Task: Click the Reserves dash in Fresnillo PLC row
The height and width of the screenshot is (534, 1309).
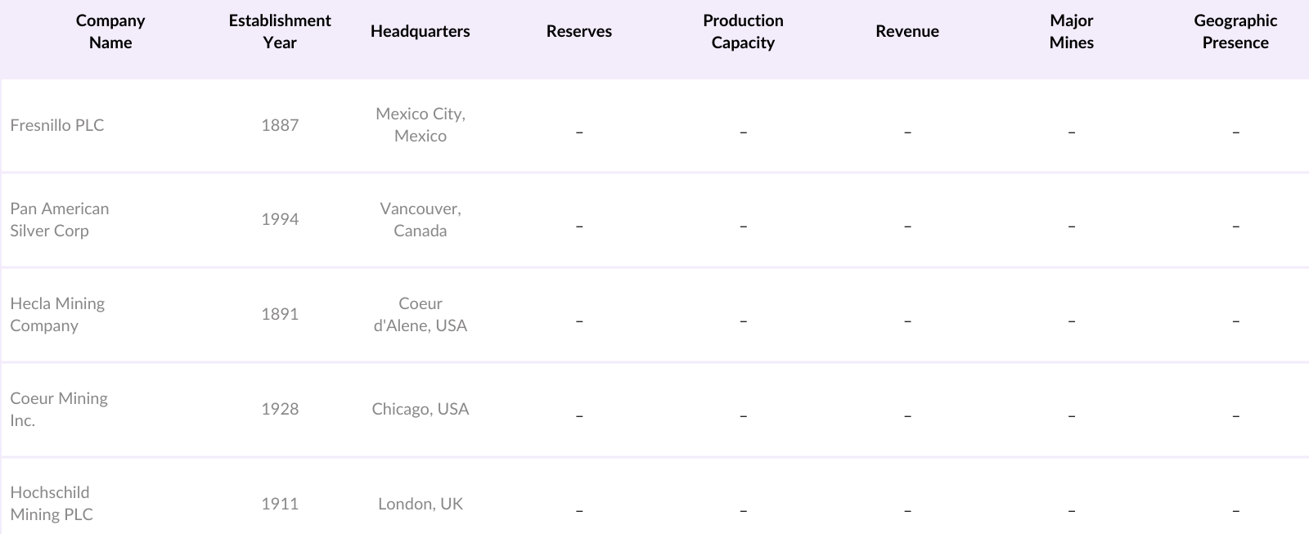Action: pos(579,132)
